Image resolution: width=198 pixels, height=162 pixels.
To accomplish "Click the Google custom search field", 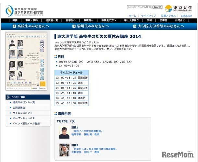I will [139, 7].
